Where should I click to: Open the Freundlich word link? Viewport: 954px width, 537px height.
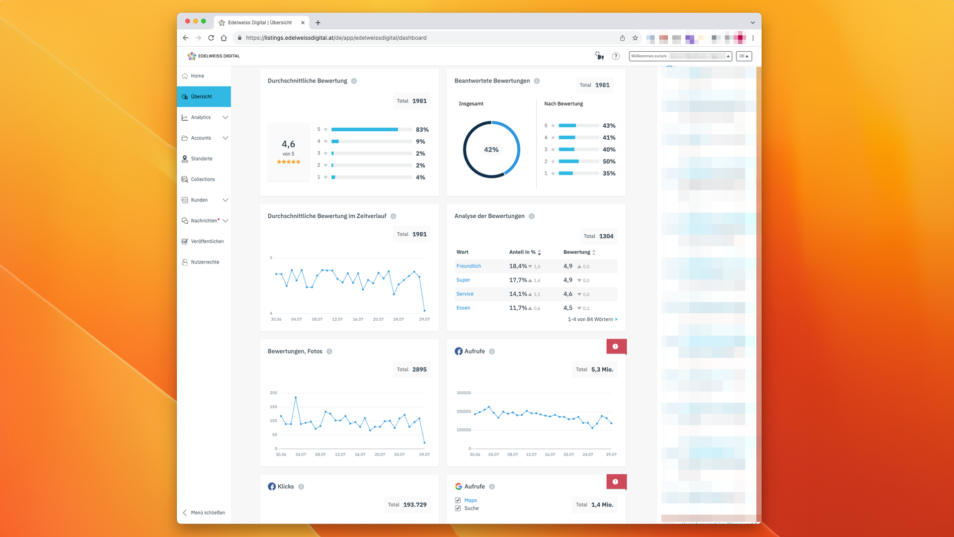point(469,267)
